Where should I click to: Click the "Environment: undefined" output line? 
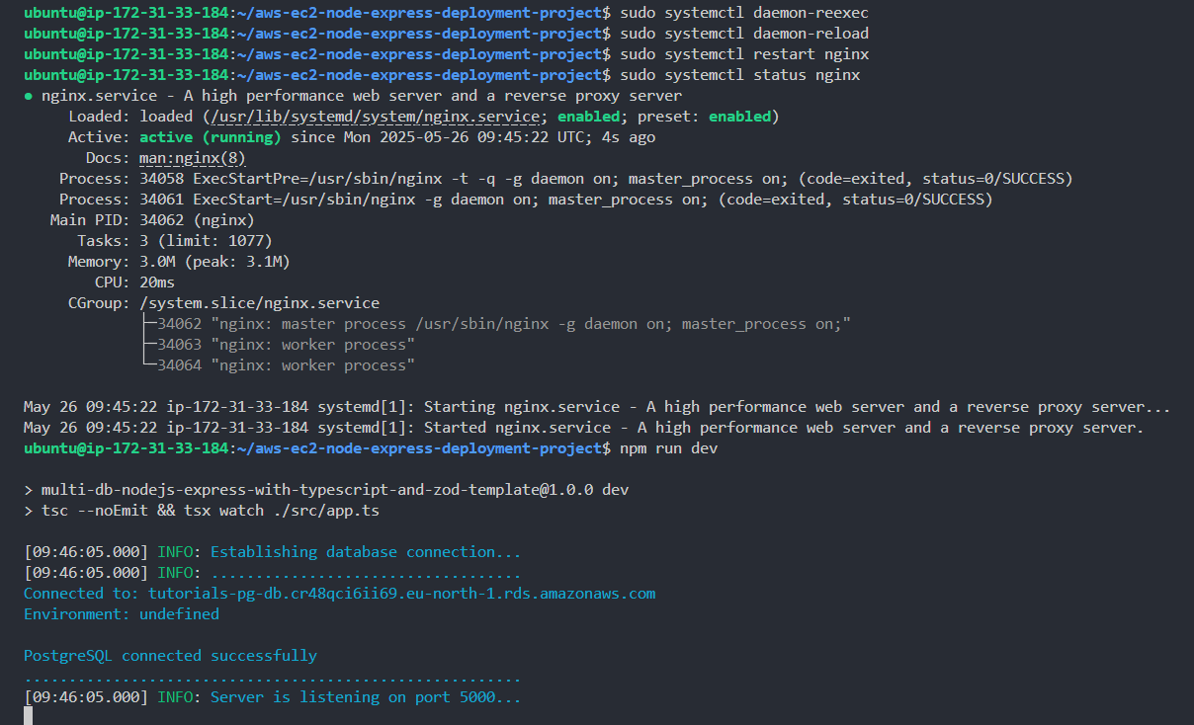click(122, 614)
